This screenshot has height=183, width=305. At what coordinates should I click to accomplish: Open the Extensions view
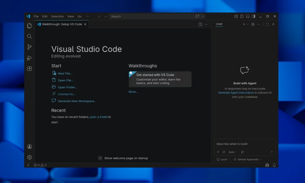[29, 68]
